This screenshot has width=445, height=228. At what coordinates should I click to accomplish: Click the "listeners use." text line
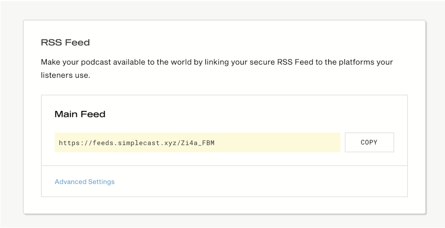[65, 76]
